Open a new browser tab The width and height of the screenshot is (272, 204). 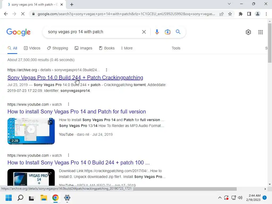72,5
